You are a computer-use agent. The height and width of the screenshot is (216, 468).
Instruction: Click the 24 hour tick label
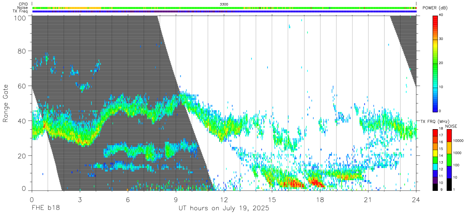(x=416, y=200)
